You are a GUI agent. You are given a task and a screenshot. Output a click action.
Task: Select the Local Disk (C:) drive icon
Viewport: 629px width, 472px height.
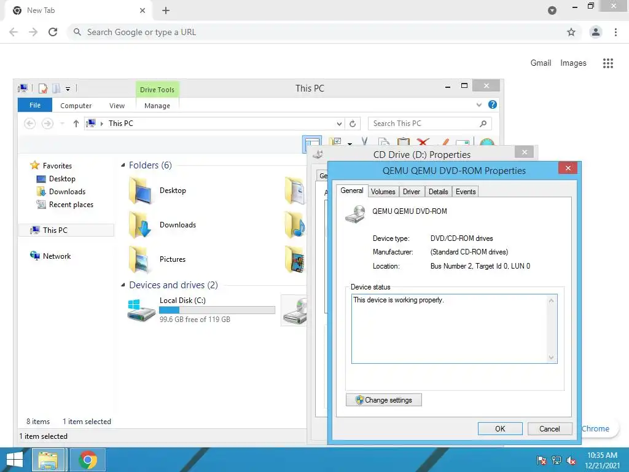141,310
